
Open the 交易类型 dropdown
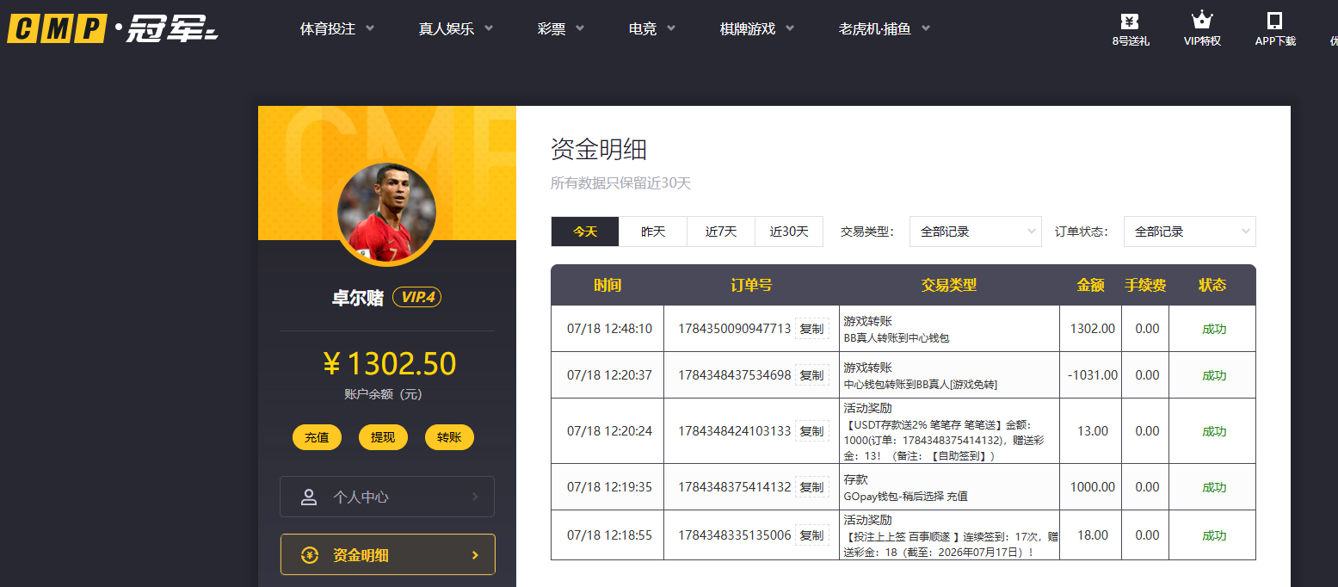[x=976, y=232]
